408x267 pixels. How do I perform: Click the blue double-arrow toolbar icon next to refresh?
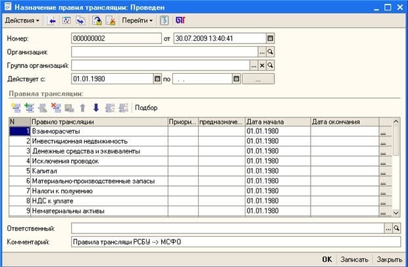[80, 20]
